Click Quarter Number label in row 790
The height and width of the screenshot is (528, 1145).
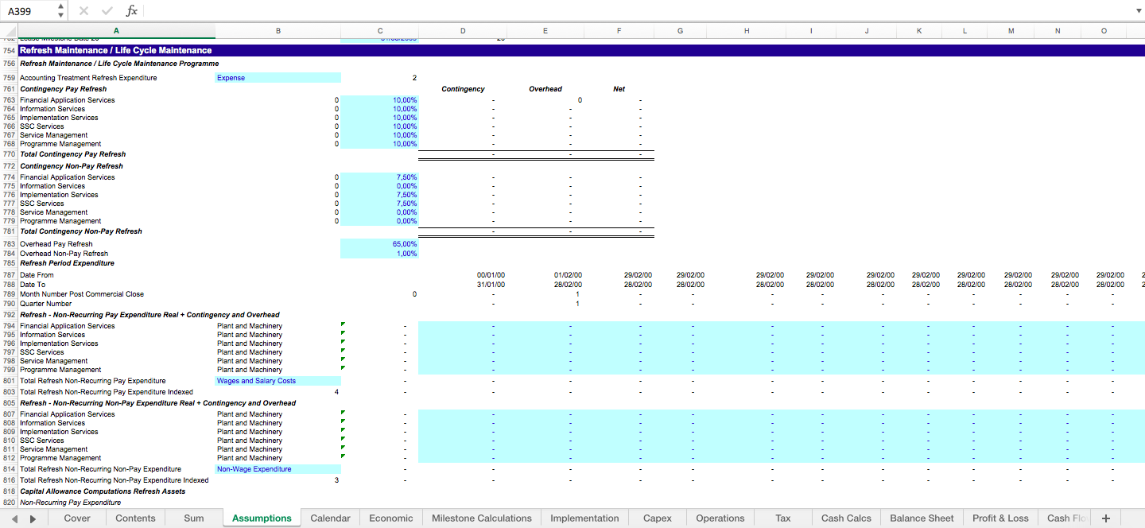pos(45,304)
